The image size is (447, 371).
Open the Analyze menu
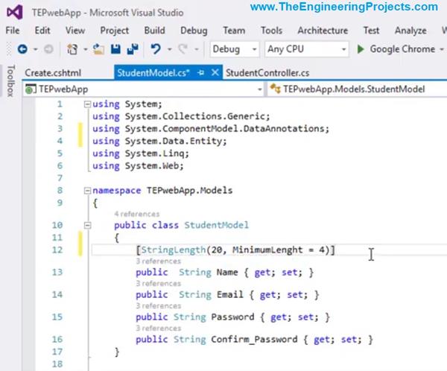(410, 31)
